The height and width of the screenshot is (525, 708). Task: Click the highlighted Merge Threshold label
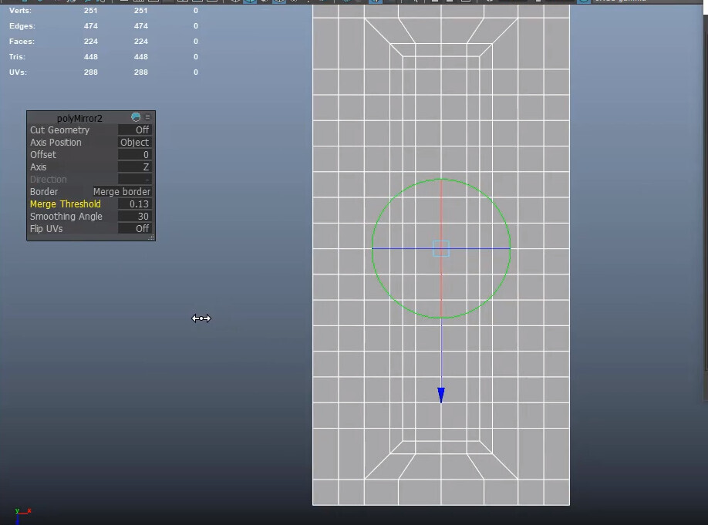tap(65, 204)
